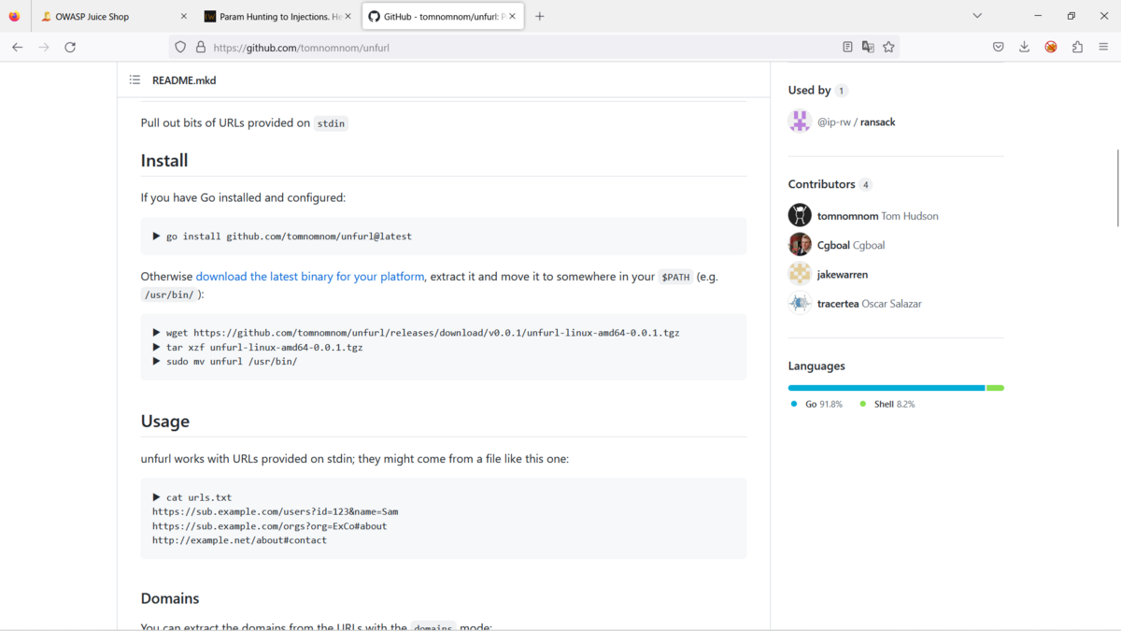
Task: Click the Shell 8.2% language link
Action: point(887,405)
